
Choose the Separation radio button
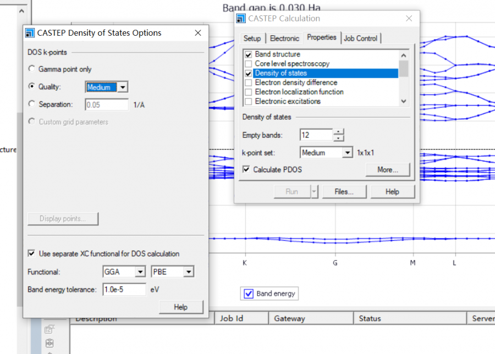point(32,104)
